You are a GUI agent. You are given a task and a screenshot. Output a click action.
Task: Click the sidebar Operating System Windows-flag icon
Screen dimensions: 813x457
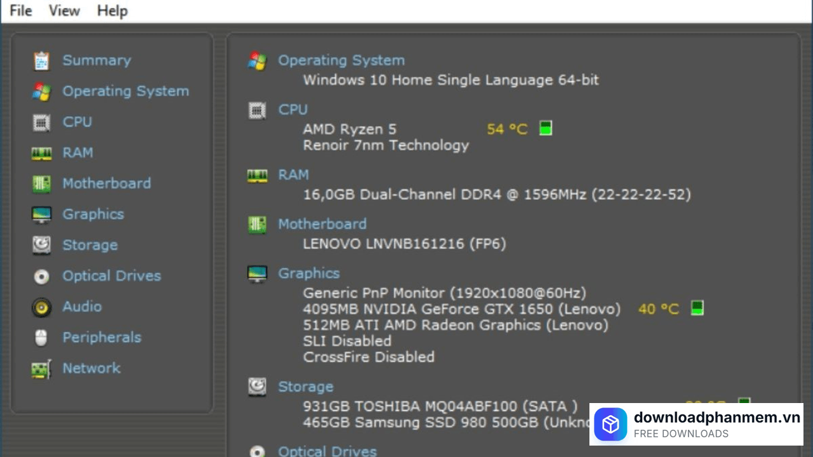click(41, 91)
